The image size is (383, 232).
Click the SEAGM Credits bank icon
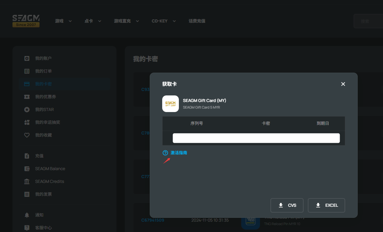tap(27, 181)
